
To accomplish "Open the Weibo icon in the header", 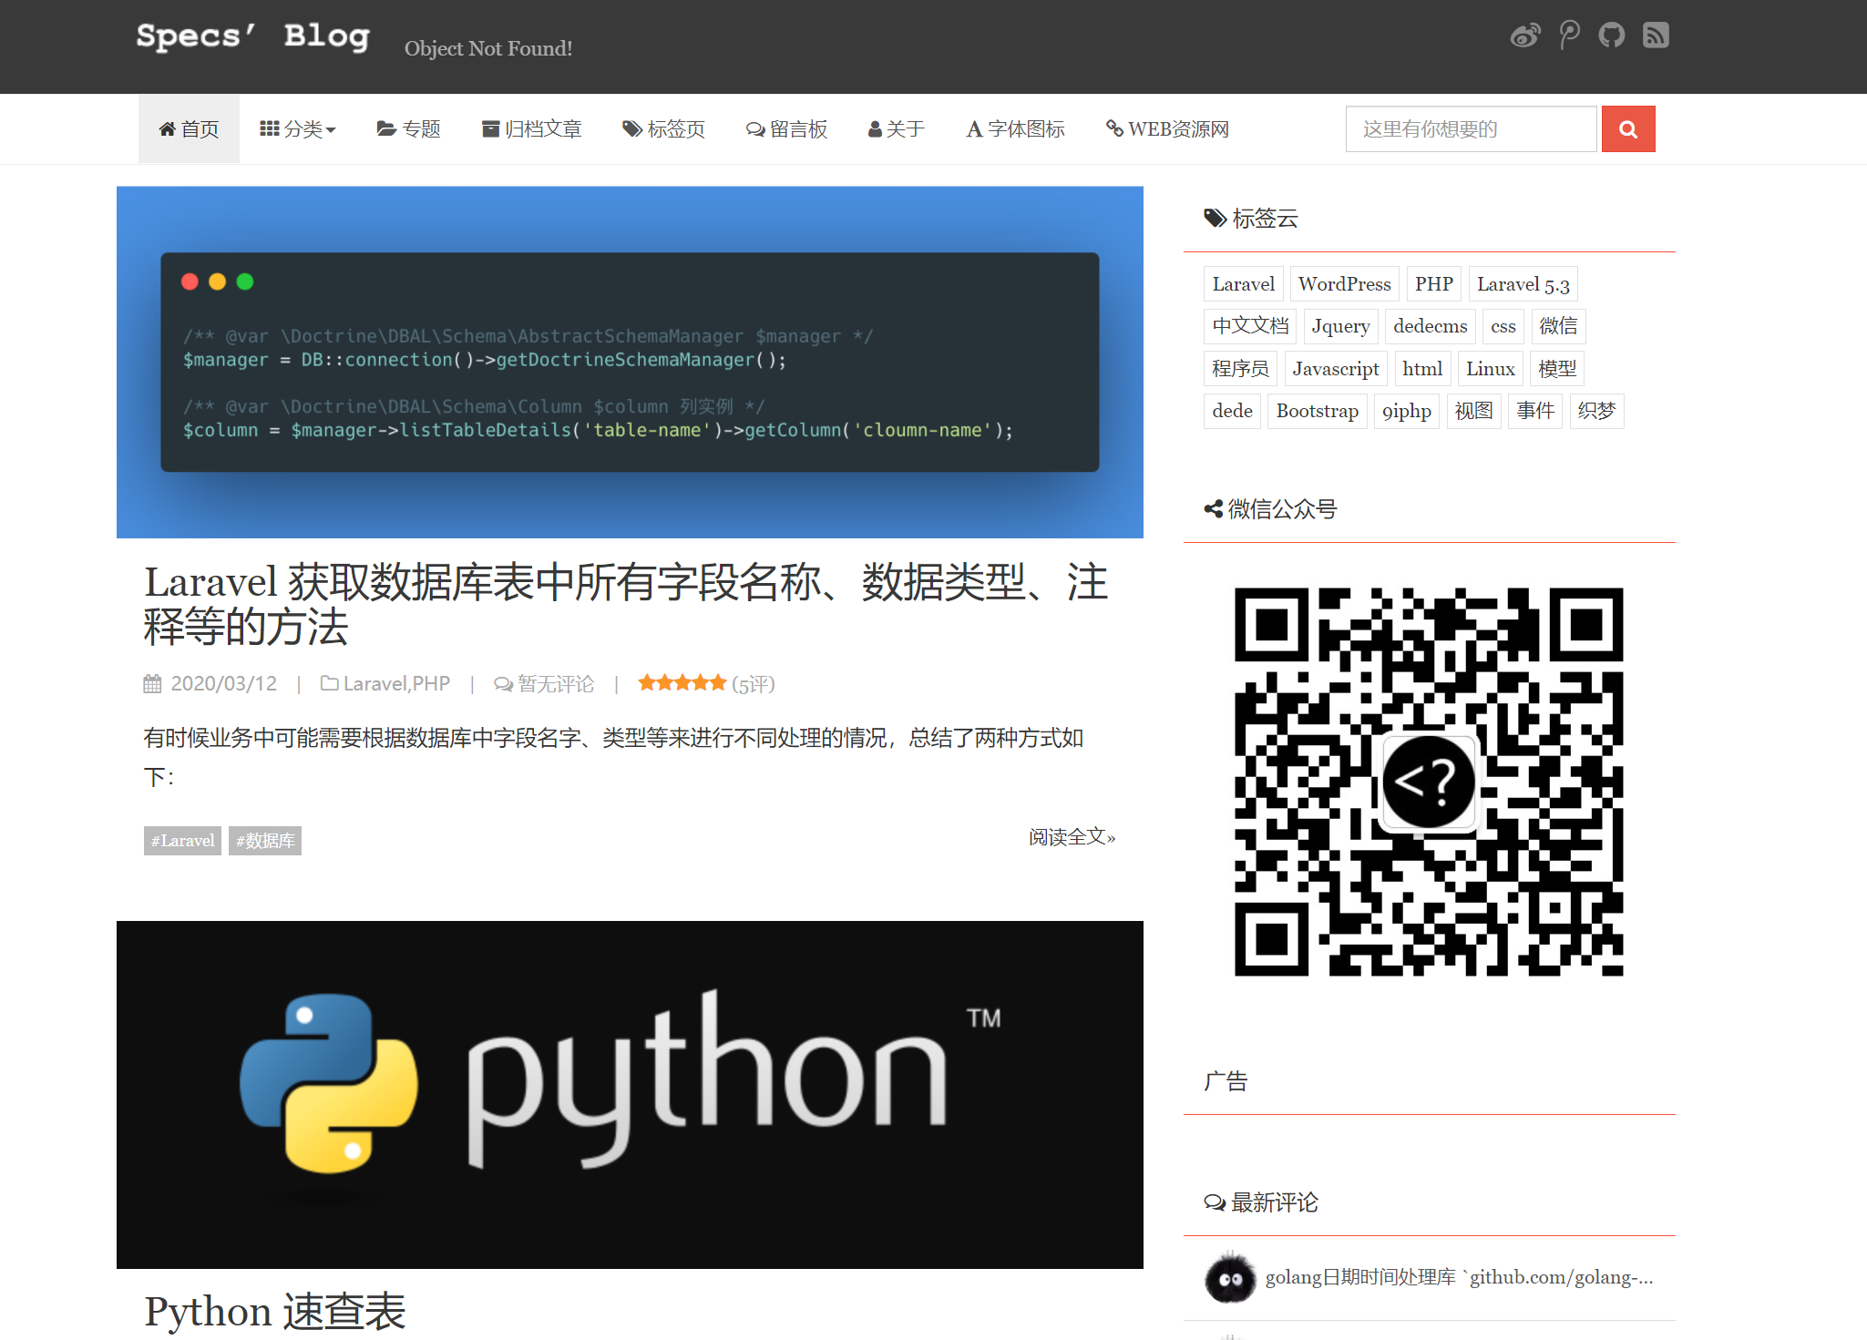I will 1525,35.
